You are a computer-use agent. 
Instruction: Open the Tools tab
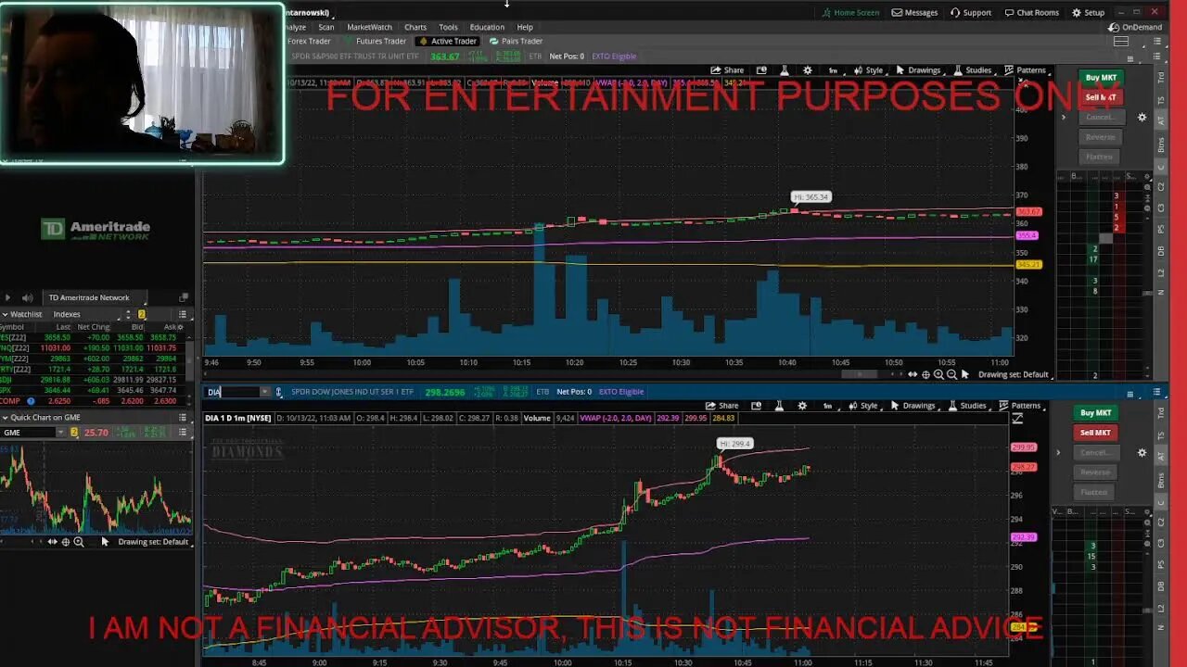[x=448, y=28]
